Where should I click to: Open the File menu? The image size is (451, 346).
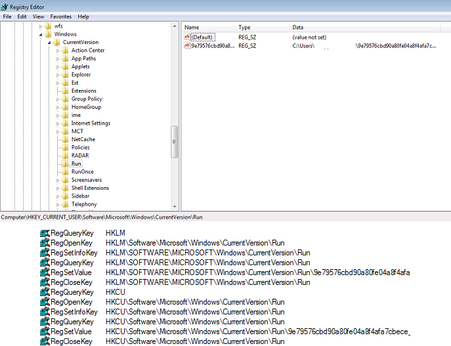tap(7, 16)
